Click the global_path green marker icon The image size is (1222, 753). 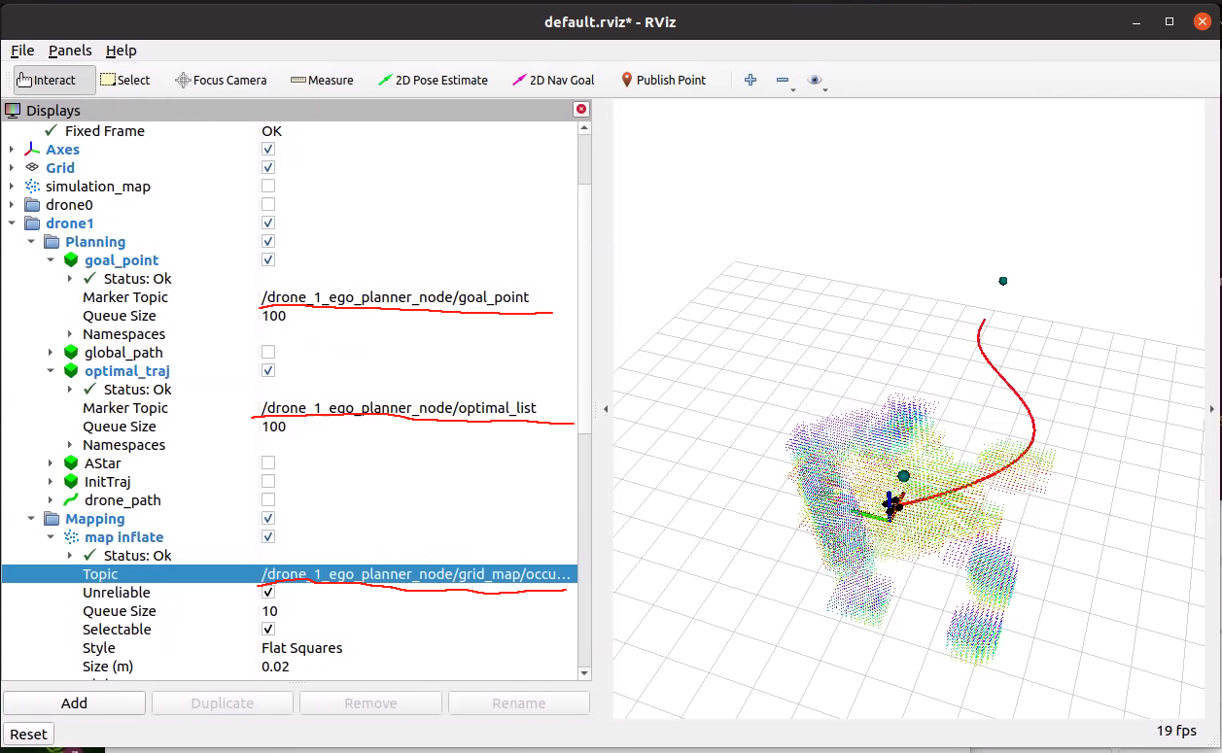71,353
